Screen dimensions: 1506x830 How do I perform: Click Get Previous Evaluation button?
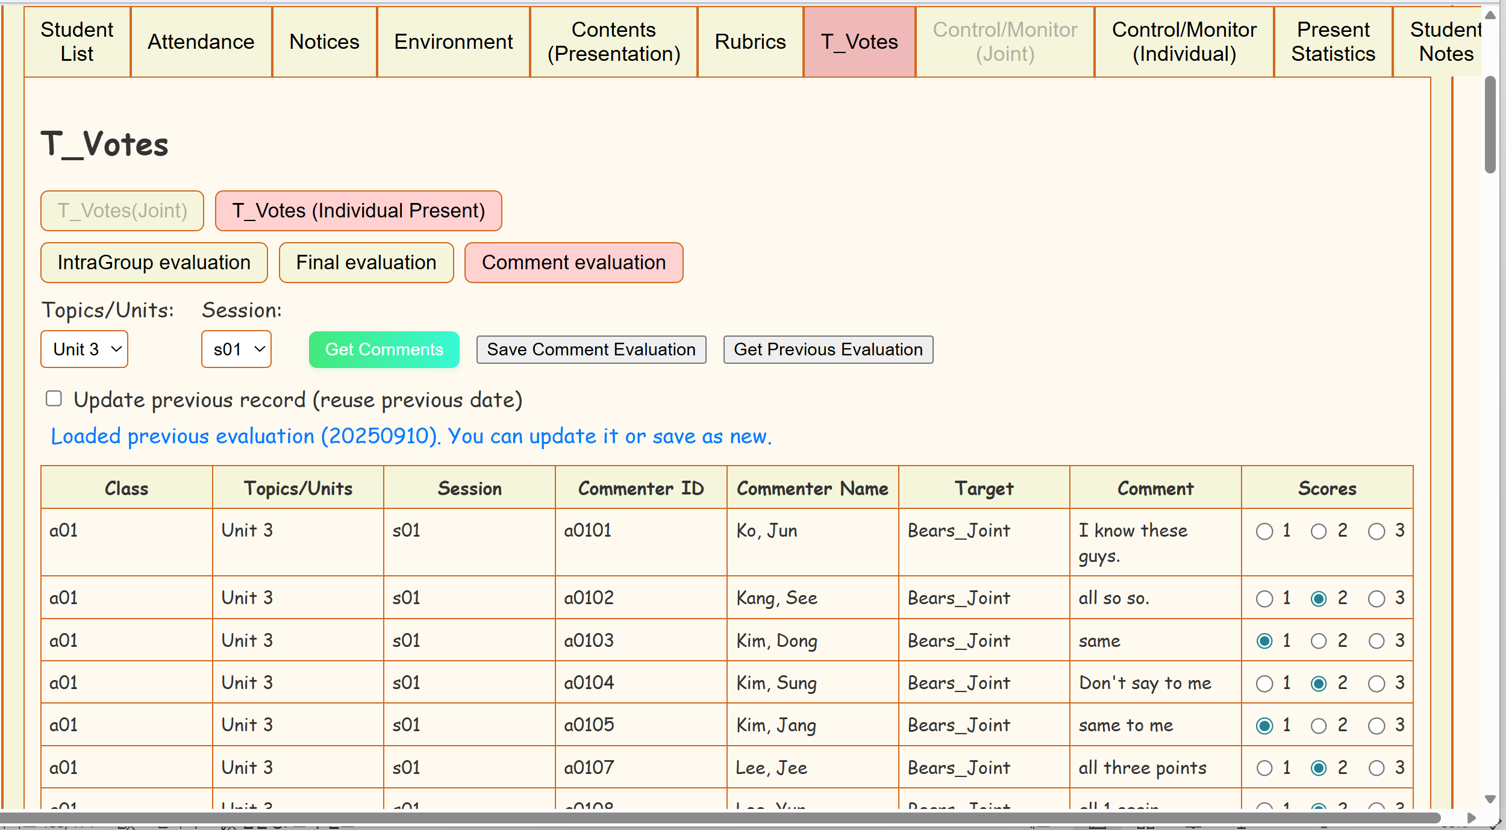tap(828, 349)
